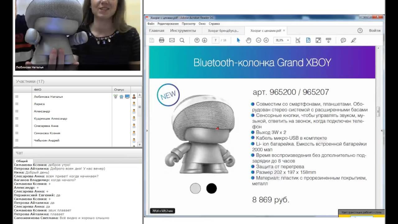
Task: Click the black color swatch under the speaker
Action: point(211,188)
